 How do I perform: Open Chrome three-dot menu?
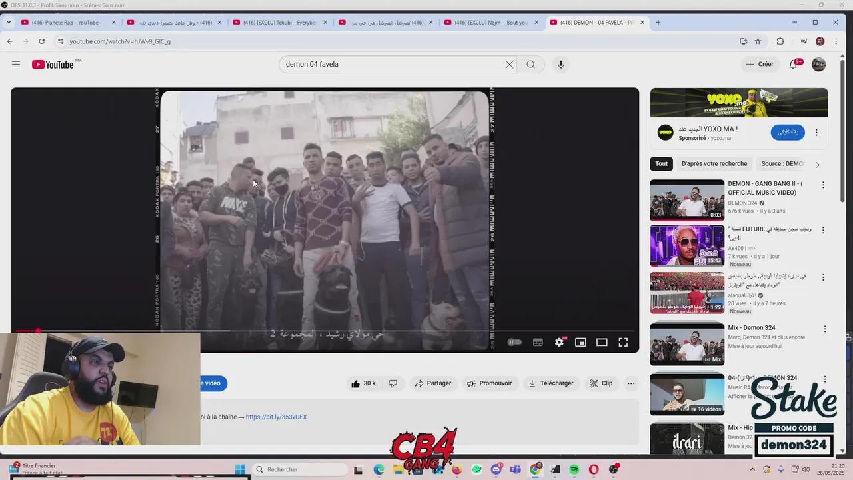coord(838,41)
